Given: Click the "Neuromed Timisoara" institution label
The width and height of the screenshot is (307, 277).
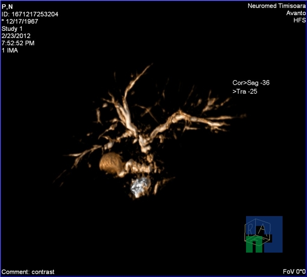Looking at the screenshot, I should point(276,6).
